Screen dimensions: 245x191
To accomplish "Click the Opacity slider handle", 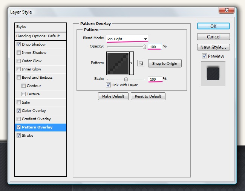I will point(144,47).
